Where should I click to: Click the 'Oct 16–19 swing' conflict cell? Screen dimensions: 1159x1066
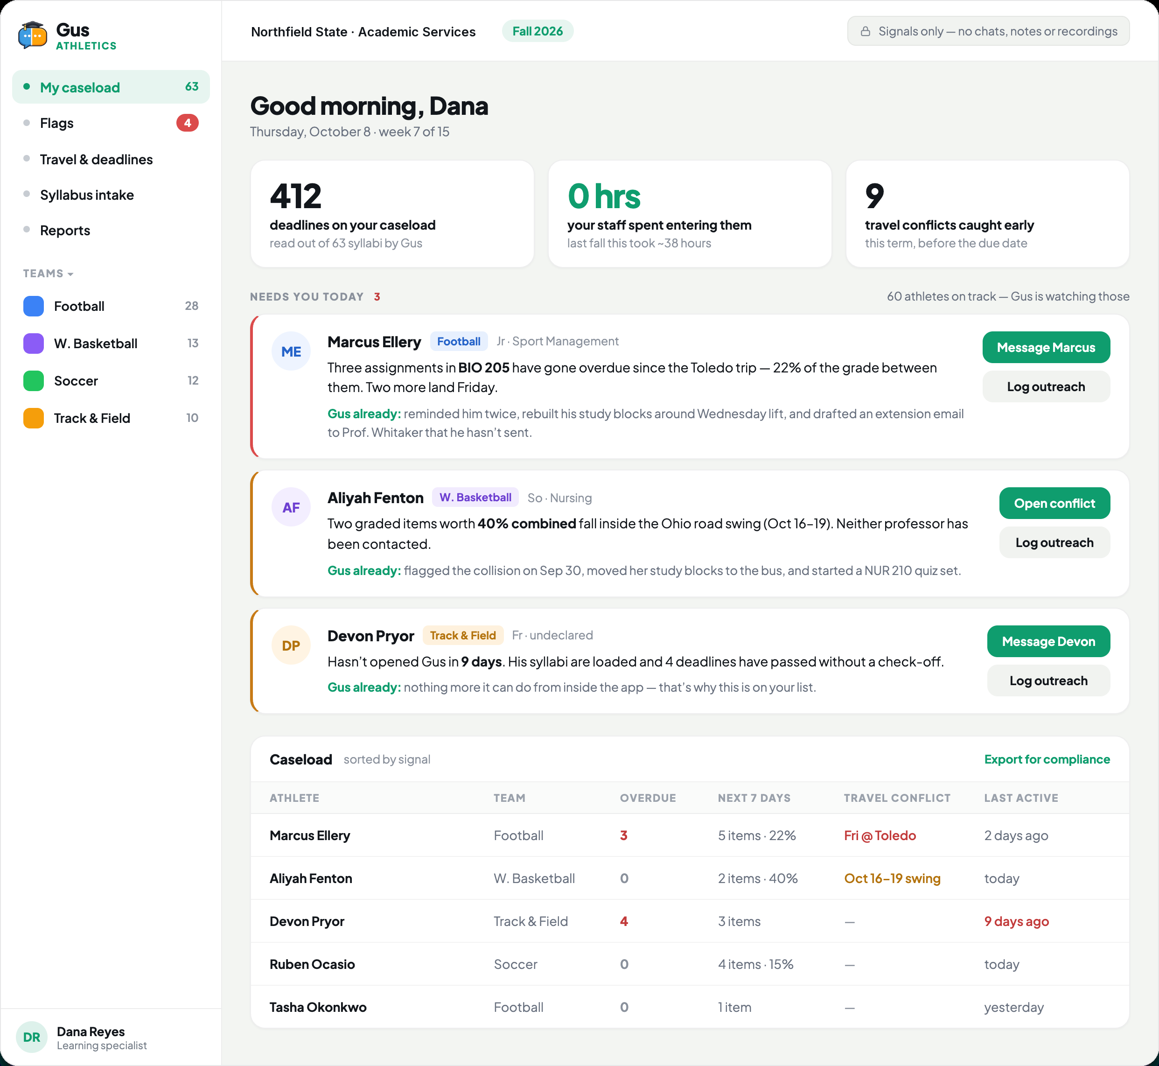892,878
